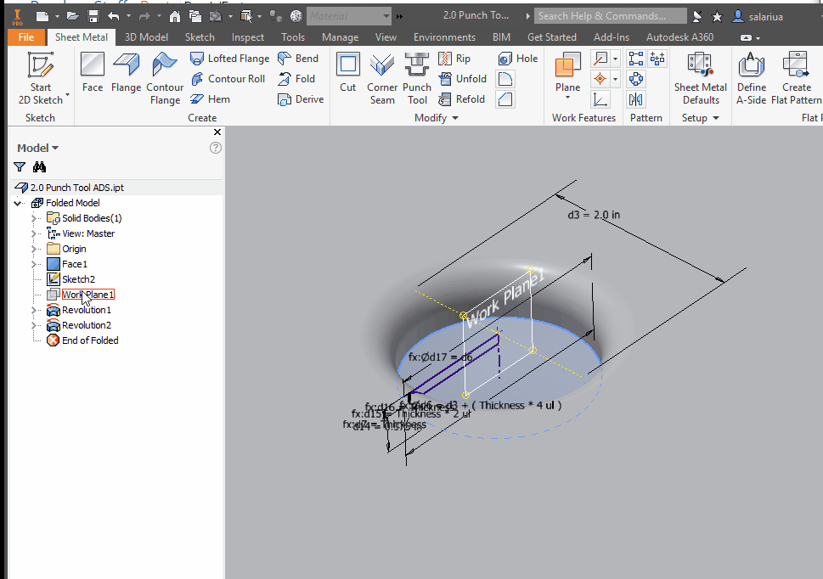This screenshot has height=579, width=823.
Task: Open the Model browser dropdown
Action: click(37, 148)
